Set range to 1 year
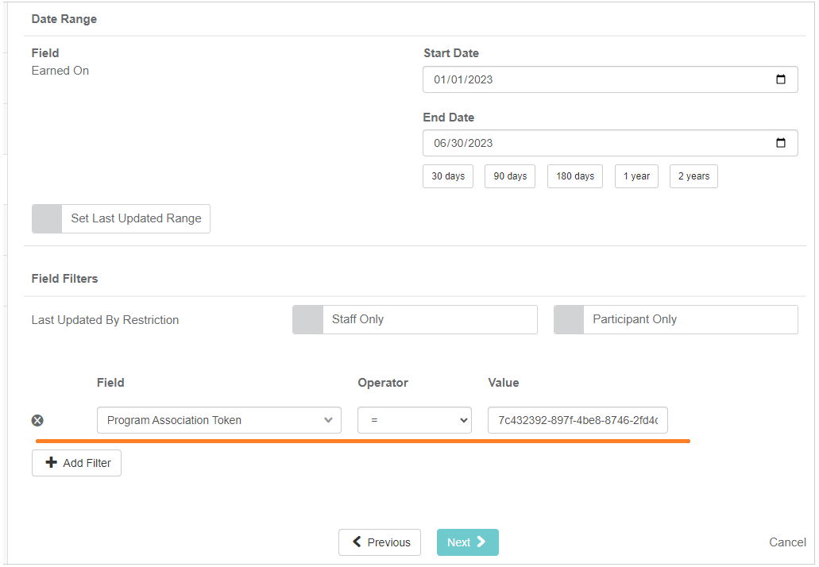The height and width of the screenshot is (567, 819). pos(636,176)
